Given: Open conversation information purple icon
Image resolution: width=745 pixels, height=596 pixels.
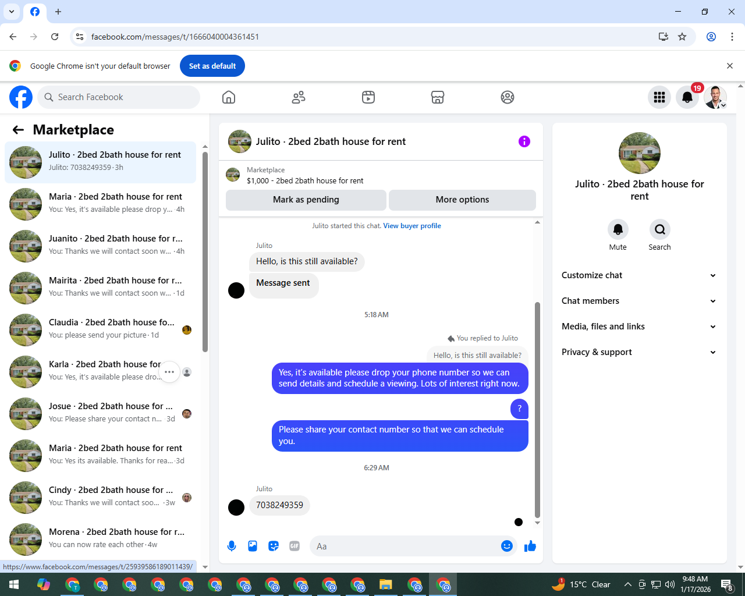Looking at the screenshot, I should (x=524, y=141).
